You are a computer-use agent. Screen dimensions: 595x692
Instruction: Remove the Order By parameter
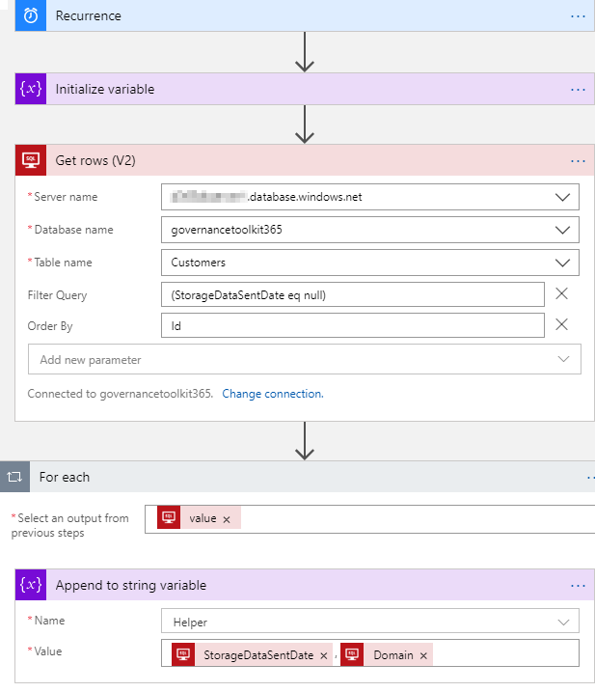pyautogui.click(x=562, y=325)
